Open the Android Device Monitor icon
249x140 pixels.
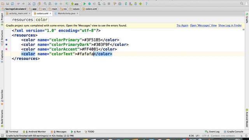click(x=140, y=3)
